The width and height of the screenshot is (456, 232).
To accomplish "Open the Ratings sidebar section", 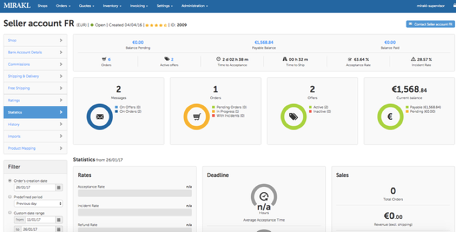I will pos(35,100).
